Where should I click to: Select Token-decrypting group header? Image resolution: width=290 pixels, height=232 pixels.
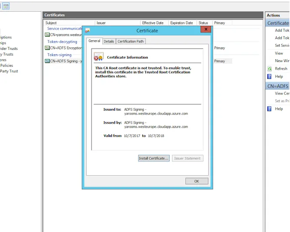tap(62, 42)
